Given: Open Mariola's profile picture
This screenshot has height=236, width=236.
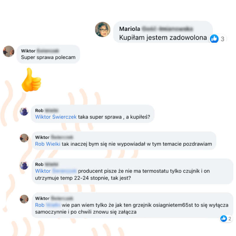Looking at the screenshot, I should point(103,29).
